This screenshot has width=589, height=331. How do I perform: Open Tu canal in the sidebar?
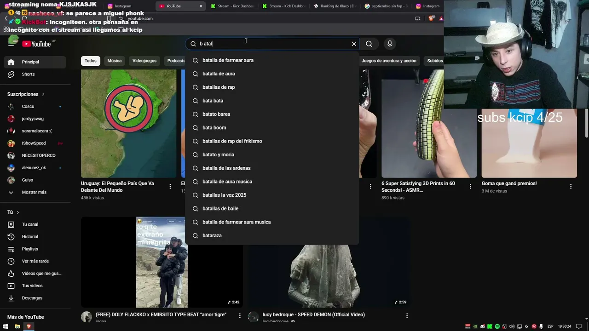[x=35, y=224]
